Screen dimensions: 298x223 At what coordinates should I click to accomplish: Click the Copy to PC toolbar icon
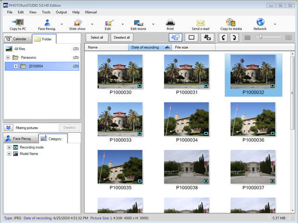tap(18, 24)
